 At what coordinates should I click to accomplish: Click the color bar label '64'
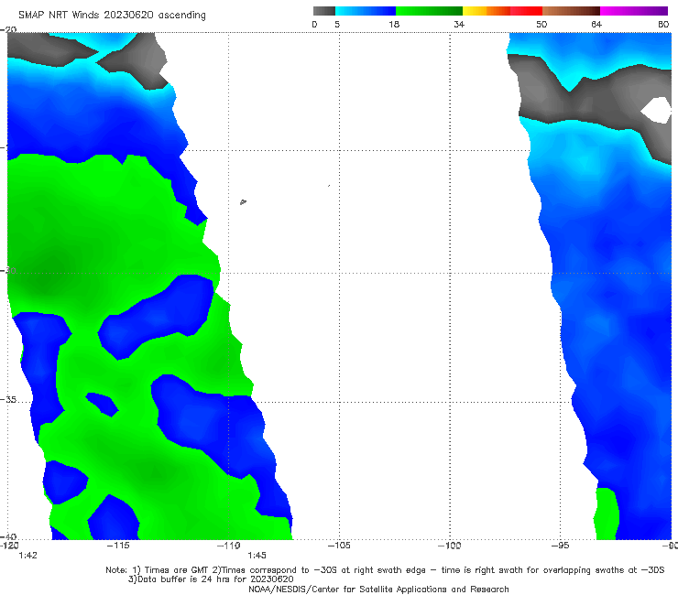pyautogui.click(x=596, y=25)
